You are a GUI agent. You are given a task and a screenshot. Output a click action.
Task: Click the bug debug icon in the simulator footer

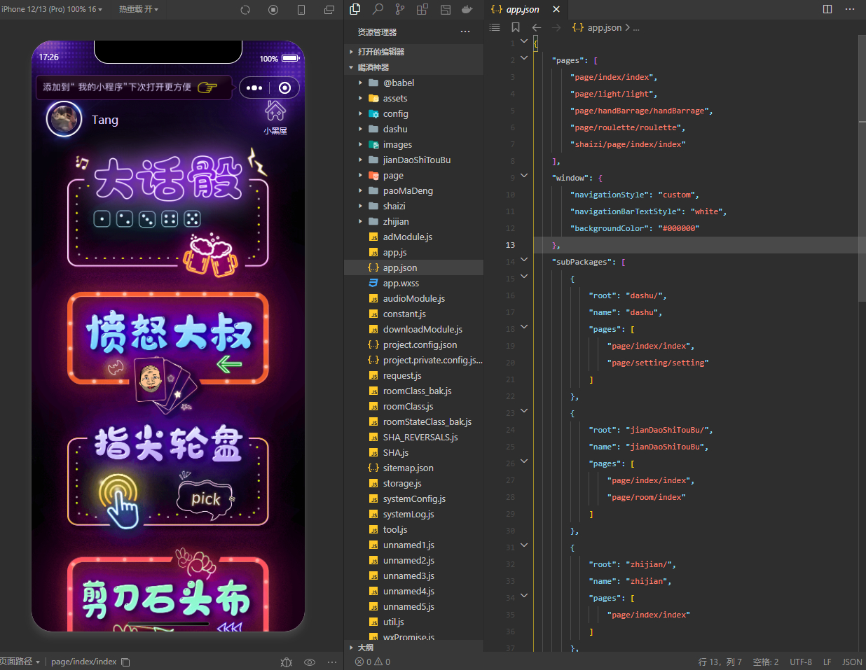(x=286, y=662)
